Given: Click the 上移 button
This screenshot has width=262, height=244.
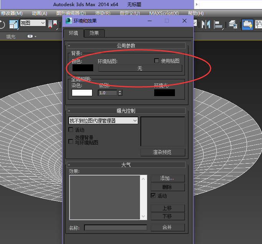Looking at the screenshot, I should [168, 208].
